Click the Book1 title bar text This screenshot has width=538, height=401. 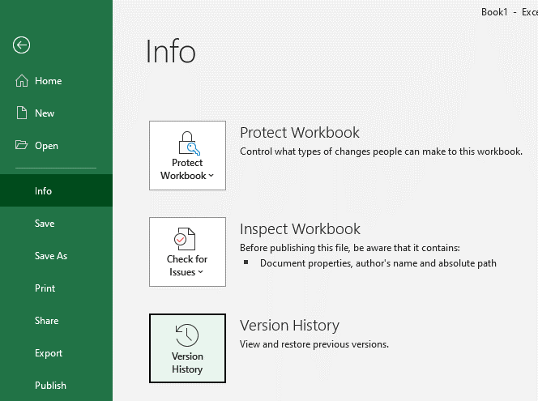coord(494,12)
